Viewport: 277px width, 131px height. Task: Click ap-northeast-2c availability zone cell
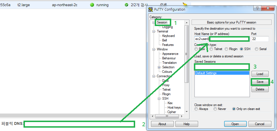pyautogui.click(x=65, y=5)
